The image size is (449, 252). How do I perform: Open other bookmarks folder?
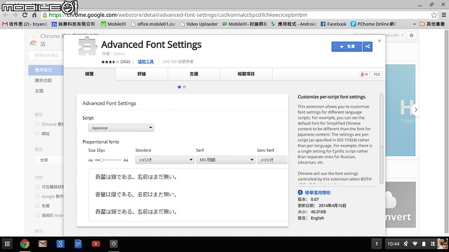click(432, 24)
